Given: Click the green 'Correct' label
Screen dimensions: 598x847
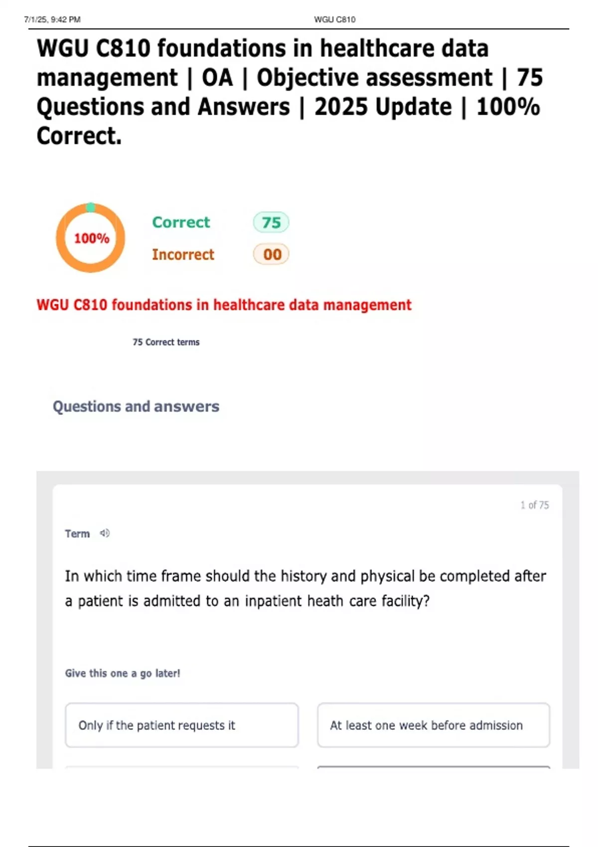Looking at the screenshot, I should click(181, 222).
